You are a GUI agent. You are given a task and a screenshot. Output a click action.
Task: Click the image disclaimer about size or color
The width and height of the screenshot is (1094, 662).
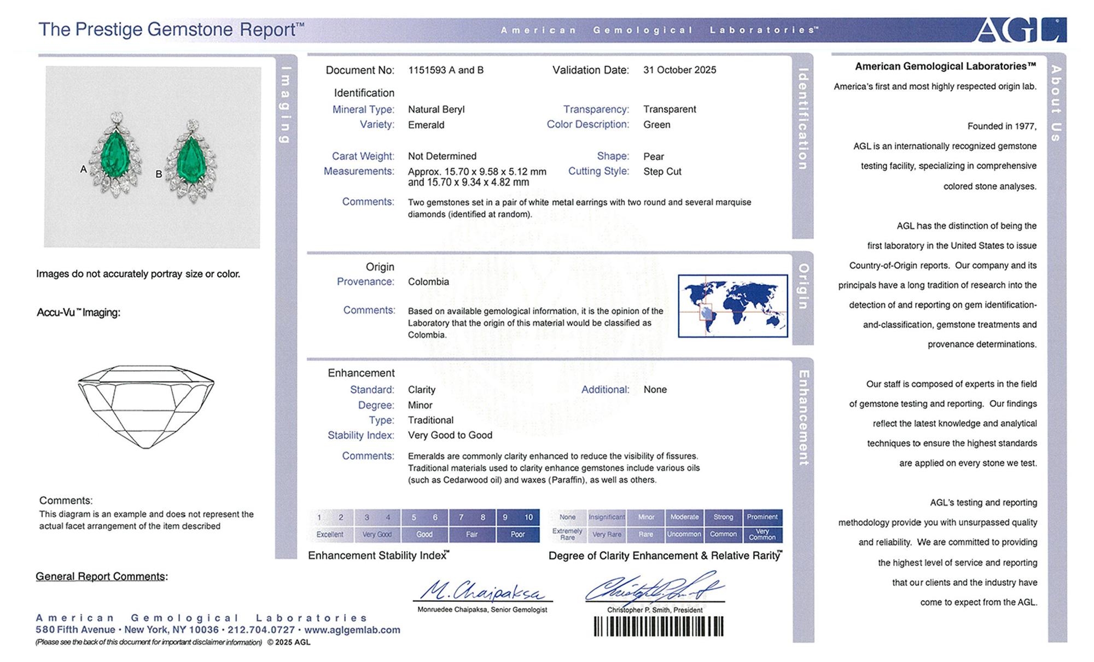click(x=138, y=274)
